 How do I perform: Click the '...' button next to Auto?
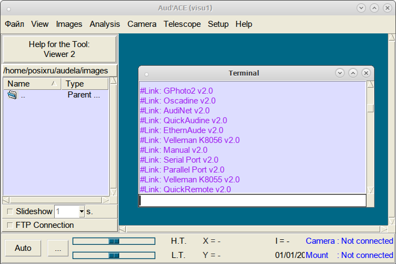coord(58,248)
